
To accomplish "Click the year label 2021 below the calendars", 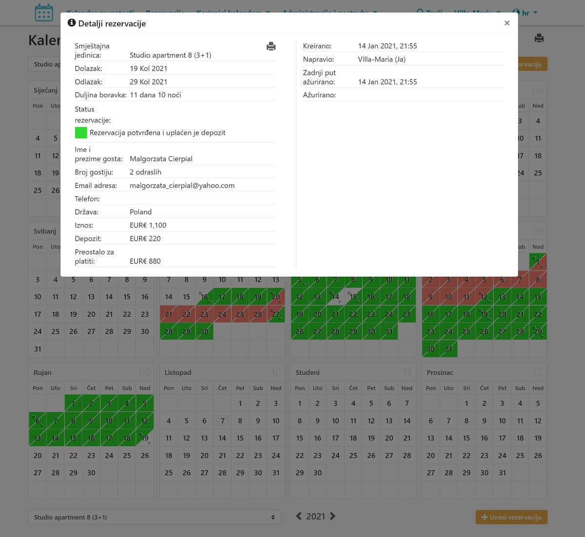I will [x=315, y=516].
